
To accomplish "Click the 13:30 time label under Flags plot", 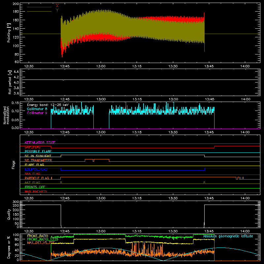I will tap(173, 198).
